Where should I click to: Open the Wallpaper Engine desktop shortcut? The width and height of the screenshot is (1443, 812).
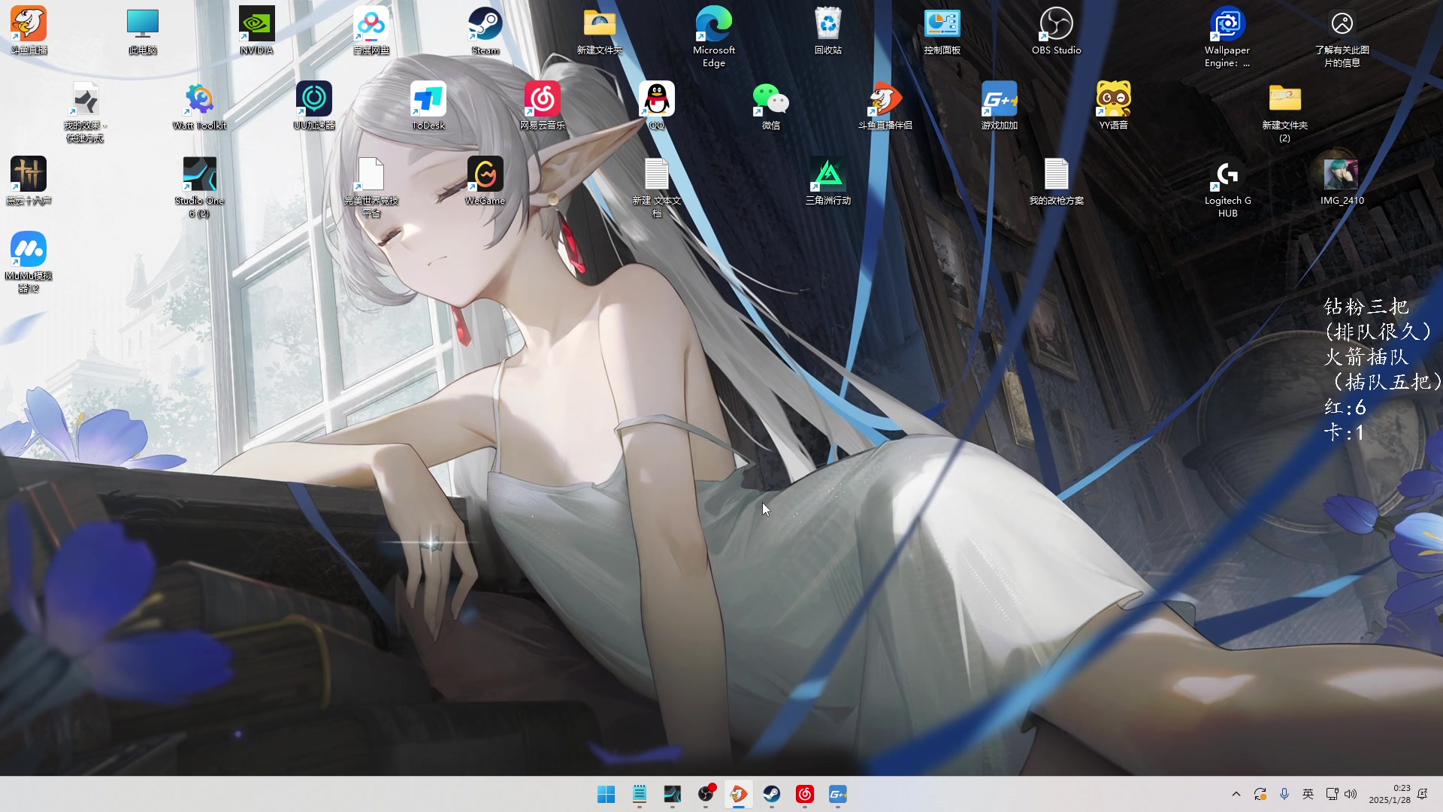[1227, 37]
